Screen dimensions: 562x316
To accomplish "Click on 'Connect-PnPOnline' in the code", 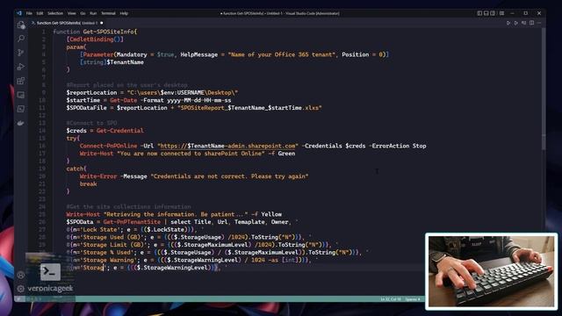I will coord(108,146).
